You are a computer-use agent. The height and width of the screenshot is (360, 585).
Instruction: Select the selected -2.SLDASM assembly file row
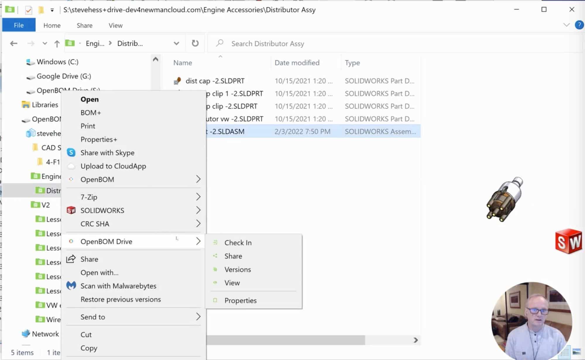pos(313,131)
